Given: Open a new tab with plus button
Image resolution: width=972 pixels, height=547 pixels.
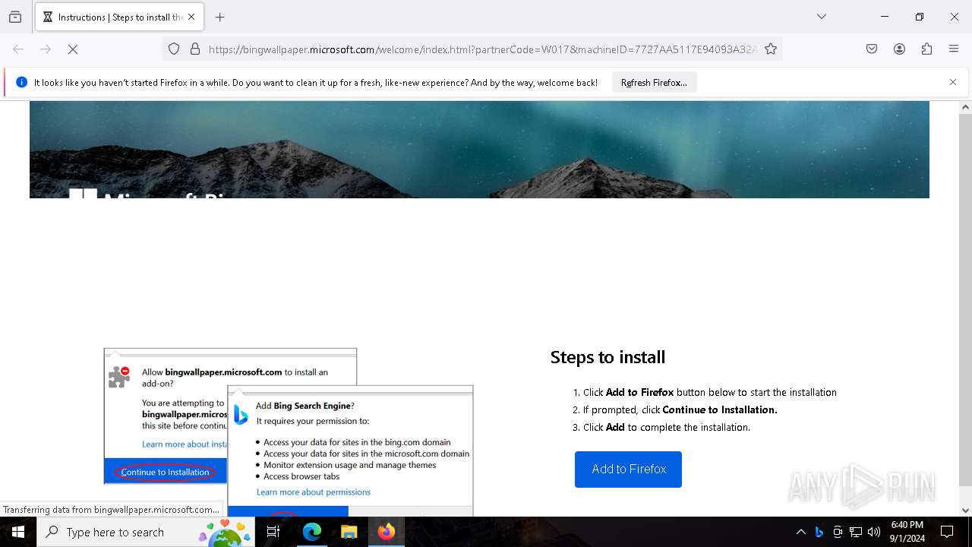Looking at the screenshot, I should (220, 17).
